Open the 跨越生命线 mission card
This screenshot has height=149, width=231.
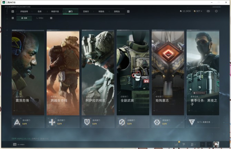coord(63,72)
